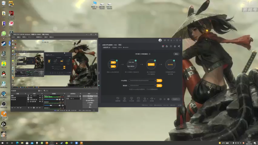Copy stream key with orange copy button

(x=159, y=86)
